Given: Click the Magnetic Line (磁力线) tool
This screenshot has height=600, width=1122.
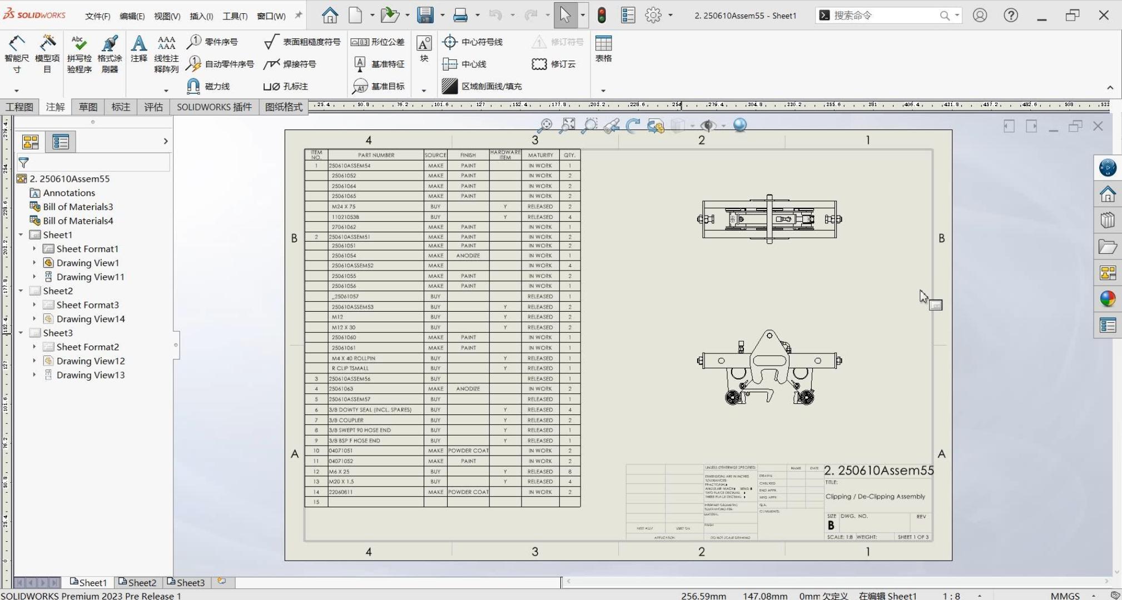Looking at the screenshot, I should point(208,86).
